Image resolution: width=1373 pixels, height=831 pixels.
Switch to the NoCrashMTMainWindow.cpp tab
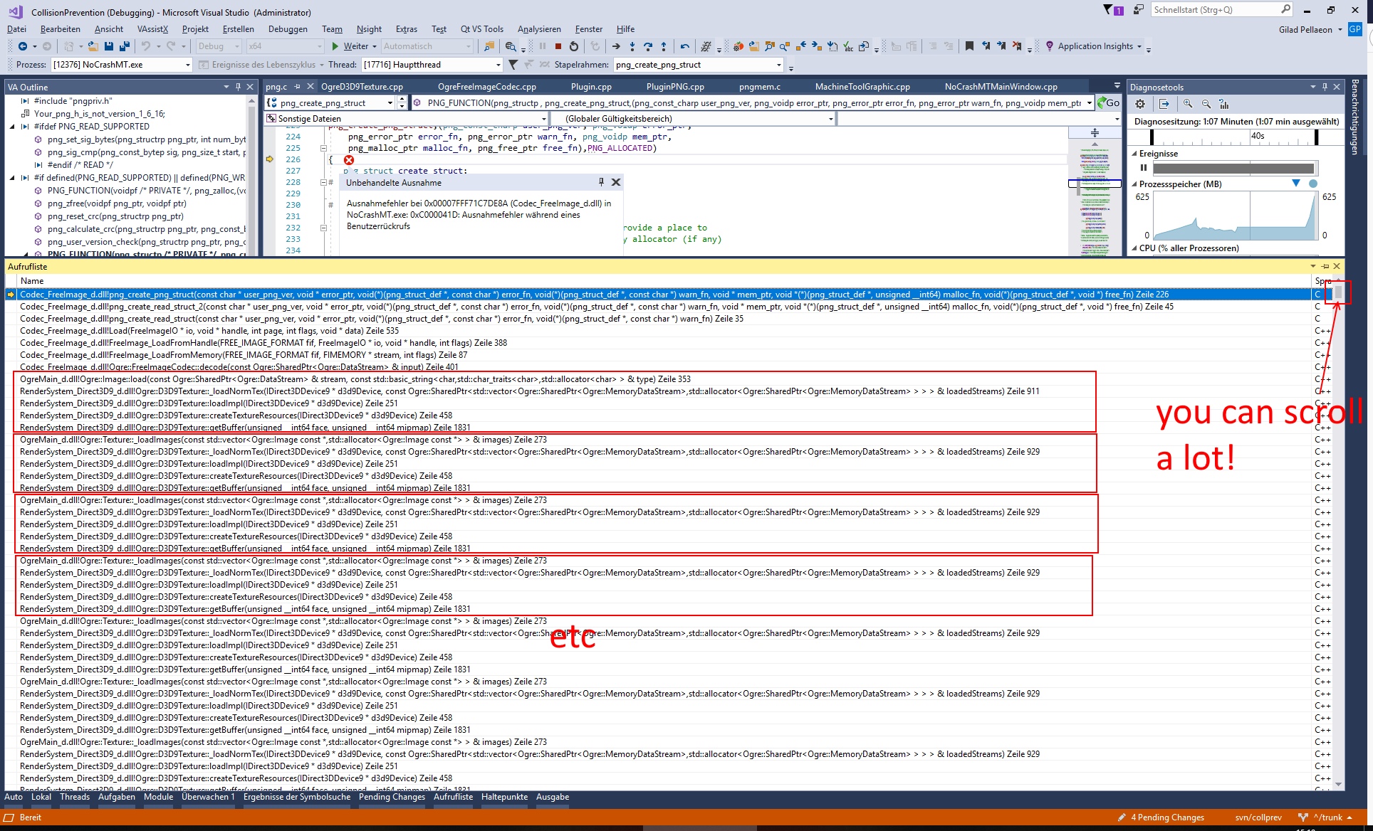[1001, 87]
